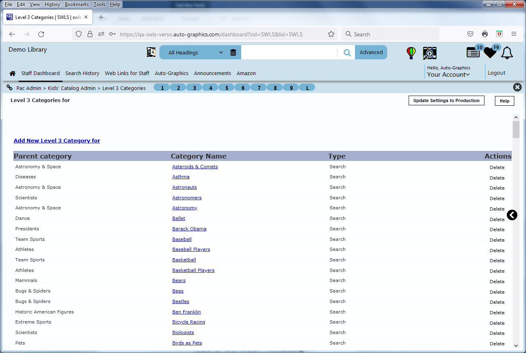Click the browser URL address bar
Screen dimensions: 526x353
[x=211, y=34]
